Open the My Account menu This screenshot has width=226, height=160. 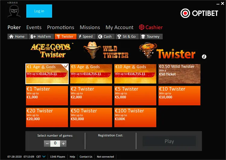point(120,27)
